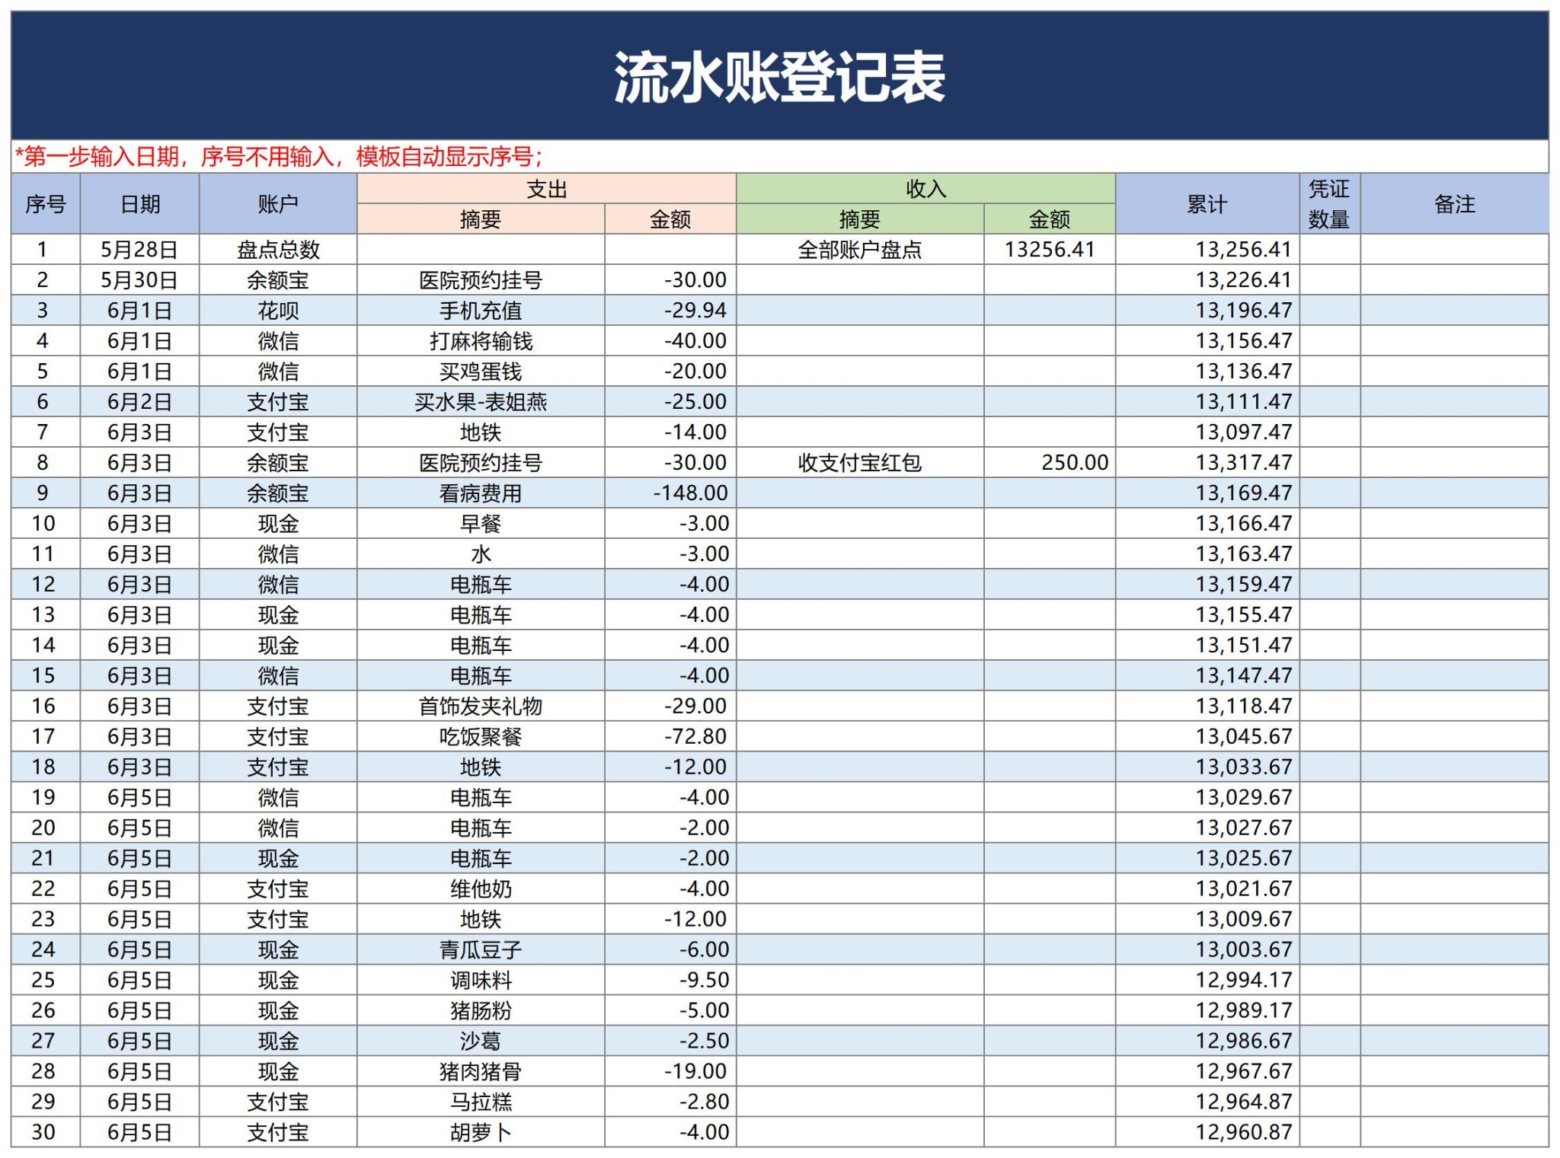
Task: Select the 日期 column header
Action: [140, 203]
